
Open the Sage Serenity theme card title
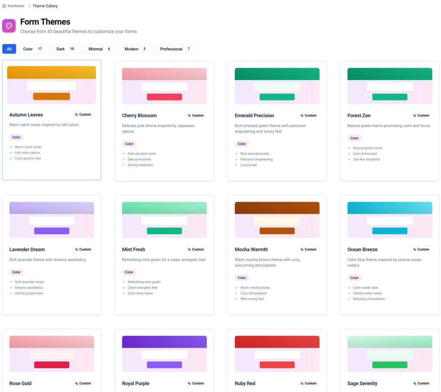click(x=362, y=383)
